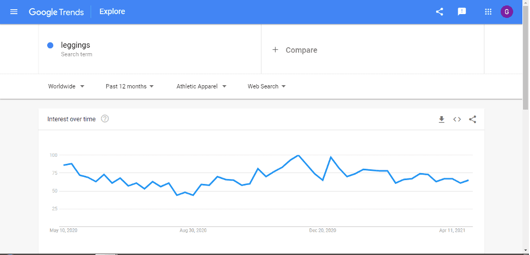Open the Google account avatar
This screenshot has width=530, height=255.
coord(507,11)
